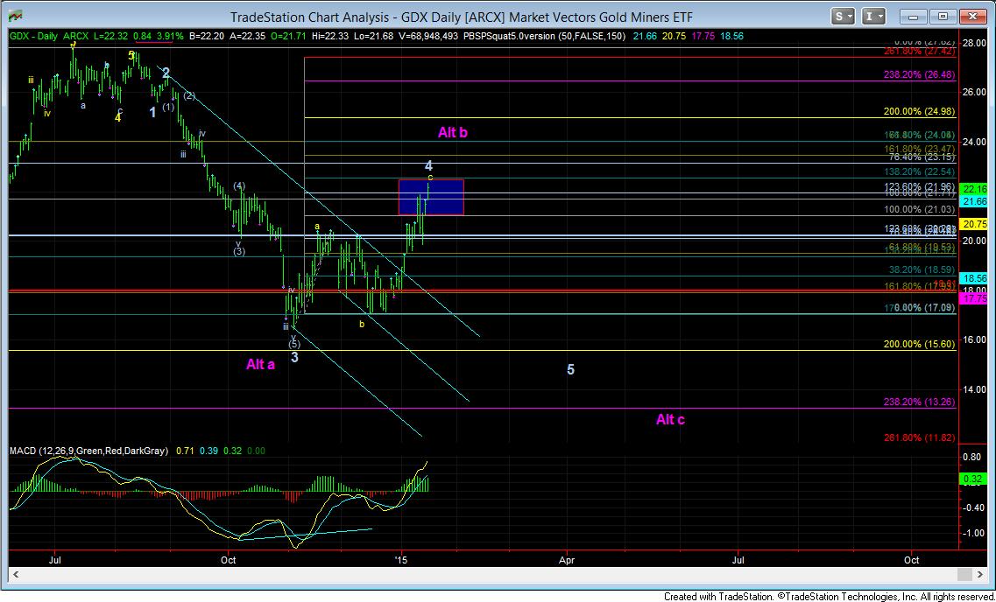
Task: Click the Apr date label on the time axis
Action: (567, 560)
